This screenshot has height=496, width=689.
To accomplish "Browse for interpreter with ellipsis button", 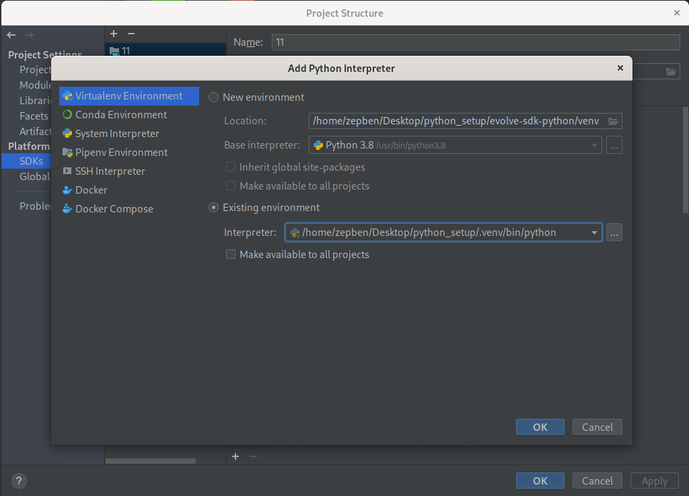I will click(x=614, y=233).
